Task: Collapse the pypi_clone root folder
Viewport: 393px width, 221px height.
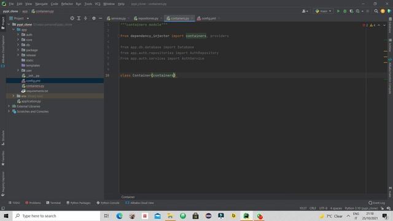Action: [9, 25]
